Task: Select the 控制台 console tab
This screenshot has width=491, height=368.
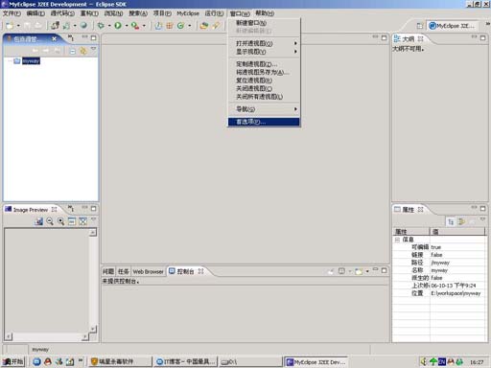Action: [186, 271]
